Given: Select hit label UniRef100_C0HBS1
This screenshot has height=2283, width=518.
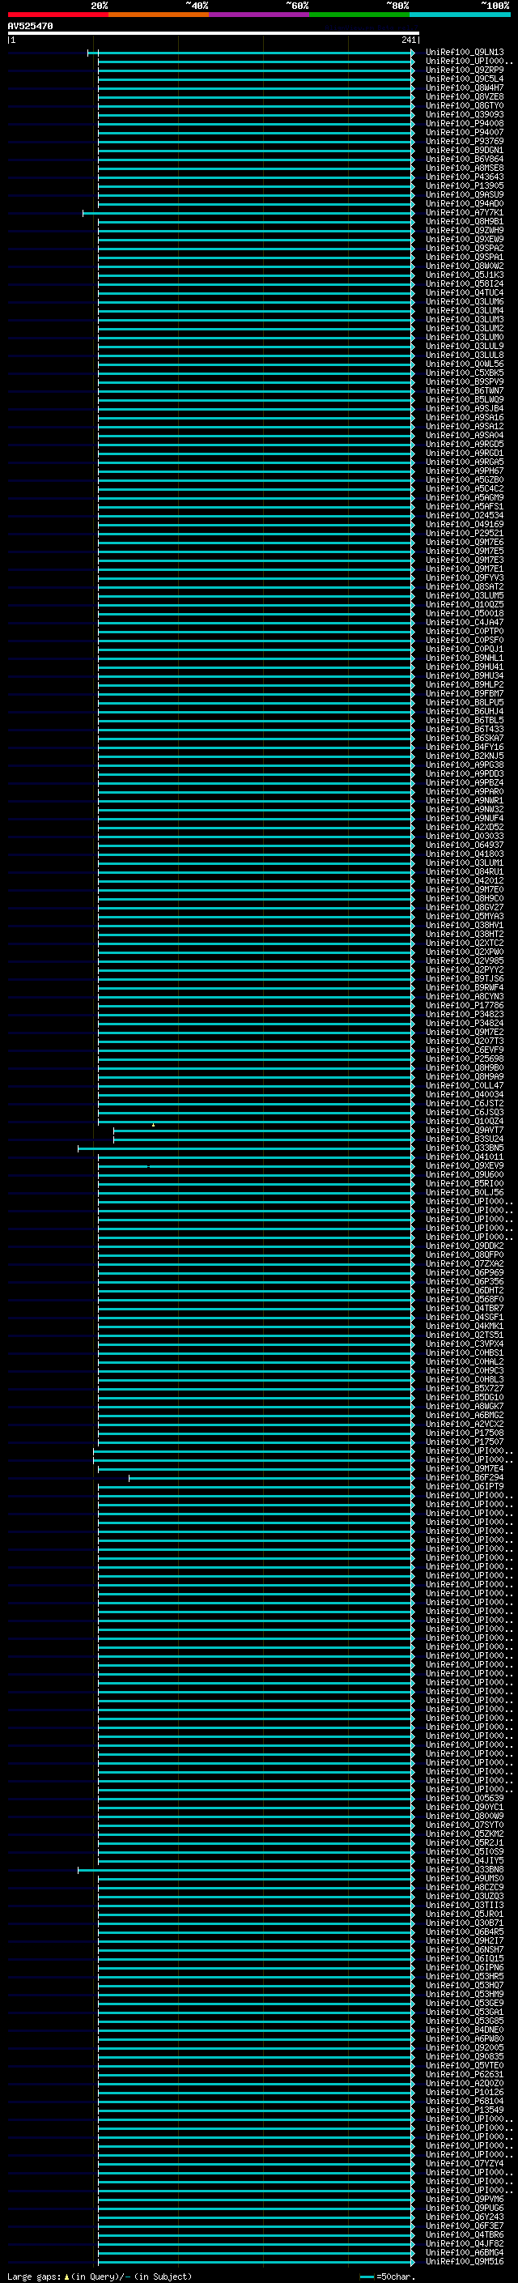Looking at the screenshot, I should (x=465, y=1353).
